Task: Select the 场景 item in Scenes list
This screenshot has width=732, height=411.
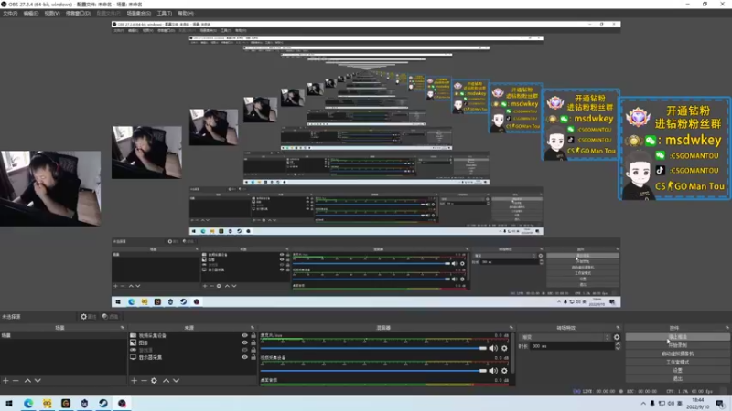Action: [x=63, y=335]
